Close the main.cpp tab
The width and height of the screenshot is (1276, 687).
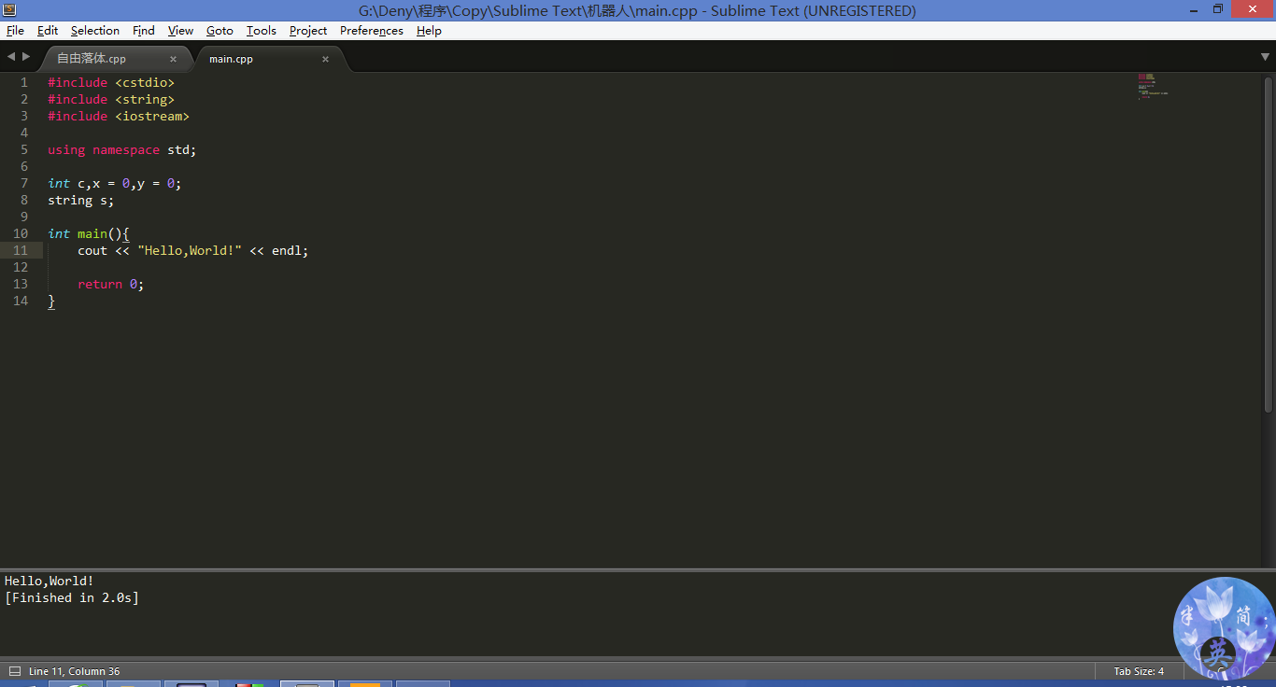[325, 58]
